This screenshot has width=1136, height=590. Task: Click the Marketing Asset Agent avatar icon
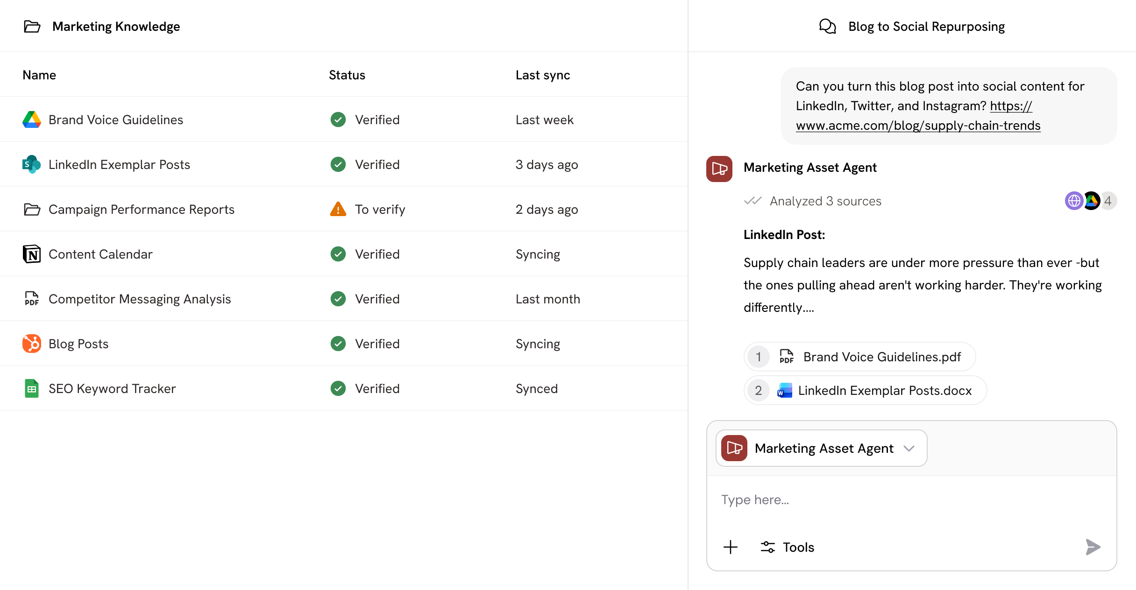click(x=718, y=169)
